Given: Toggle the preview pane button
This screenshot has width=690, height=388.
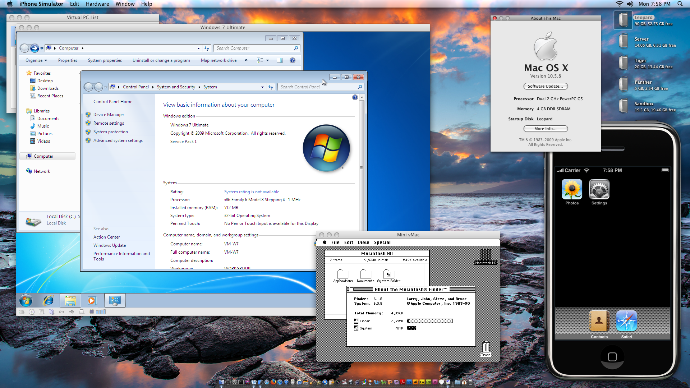Looking at the screenshot, I should [280, 60].
